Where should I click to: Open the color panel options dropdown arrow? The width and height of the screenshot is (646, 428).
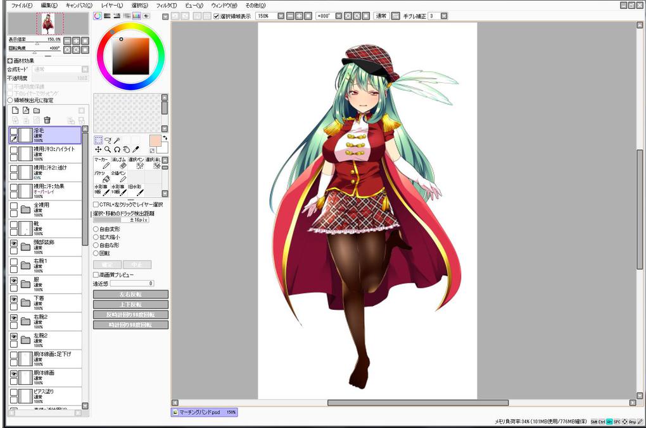(165, 17)
